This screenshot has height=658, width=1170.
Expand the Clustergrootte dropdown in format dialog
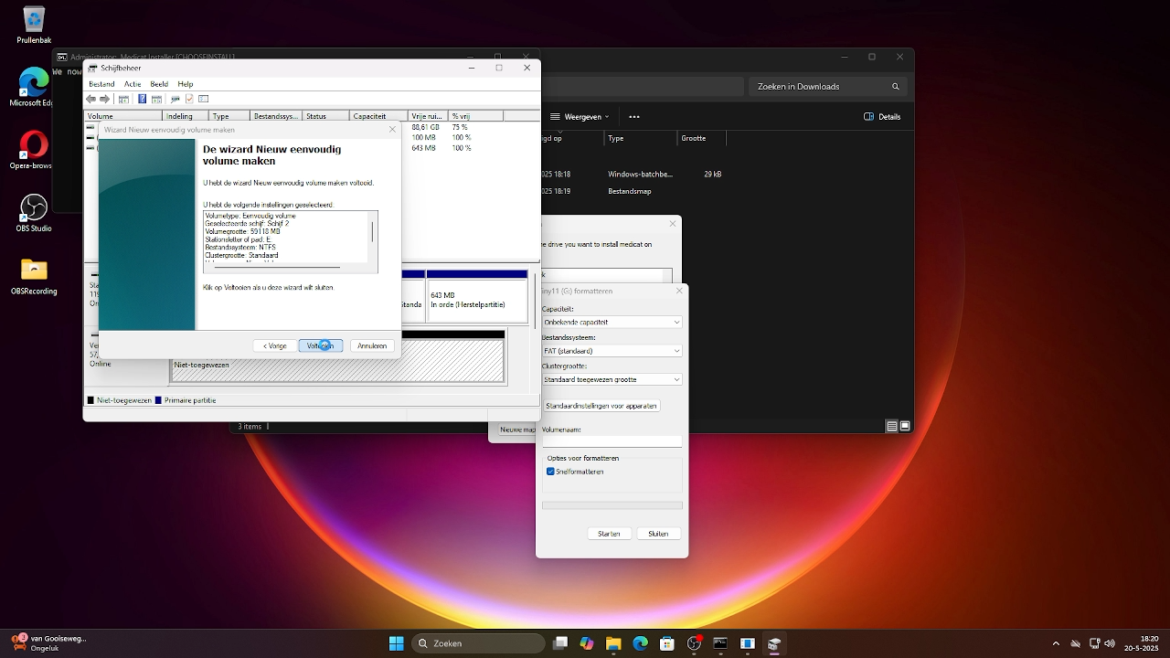point(676,379)
